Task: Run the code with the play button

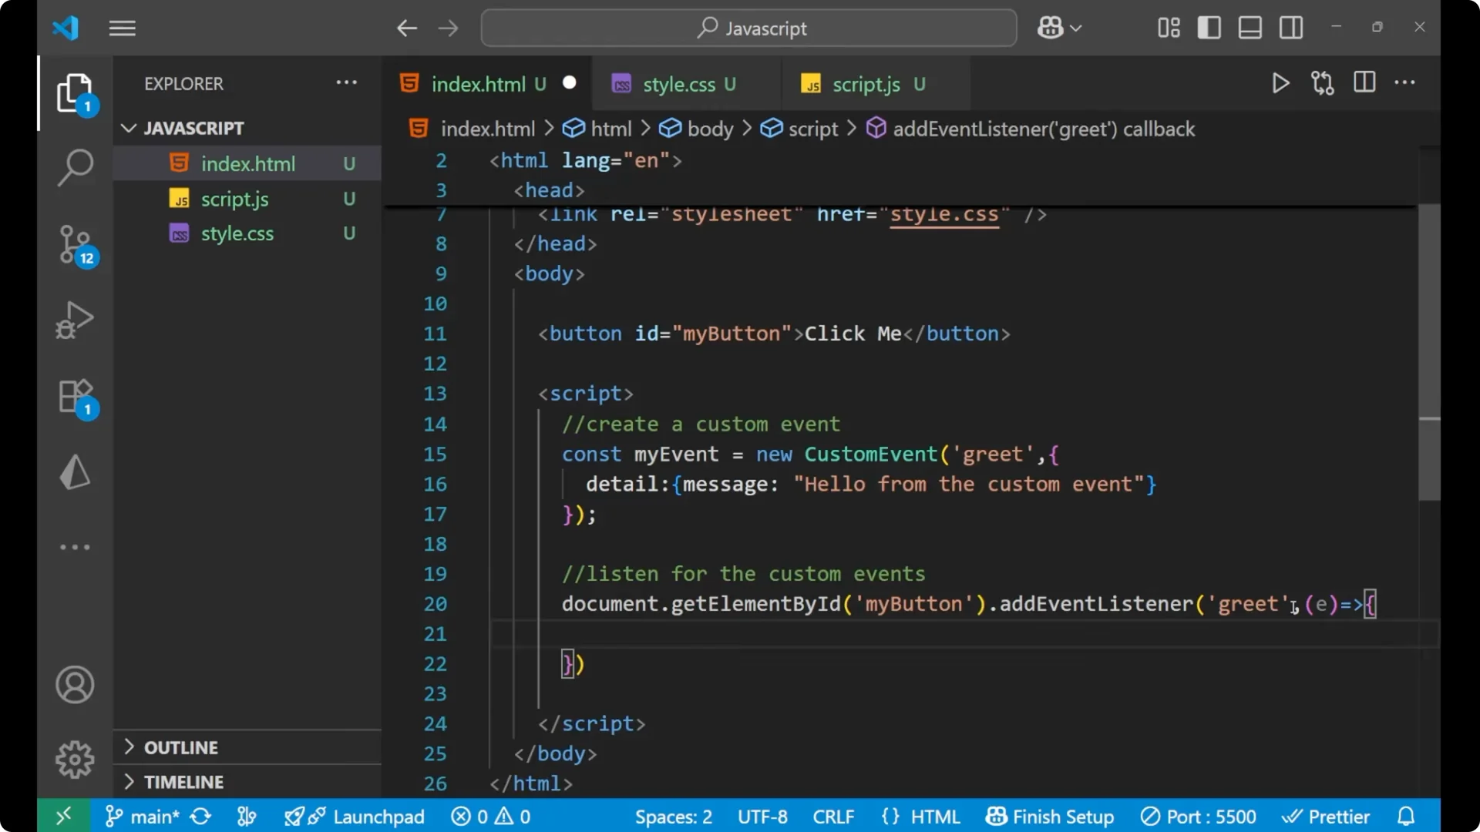Action: pos(1280,83)
